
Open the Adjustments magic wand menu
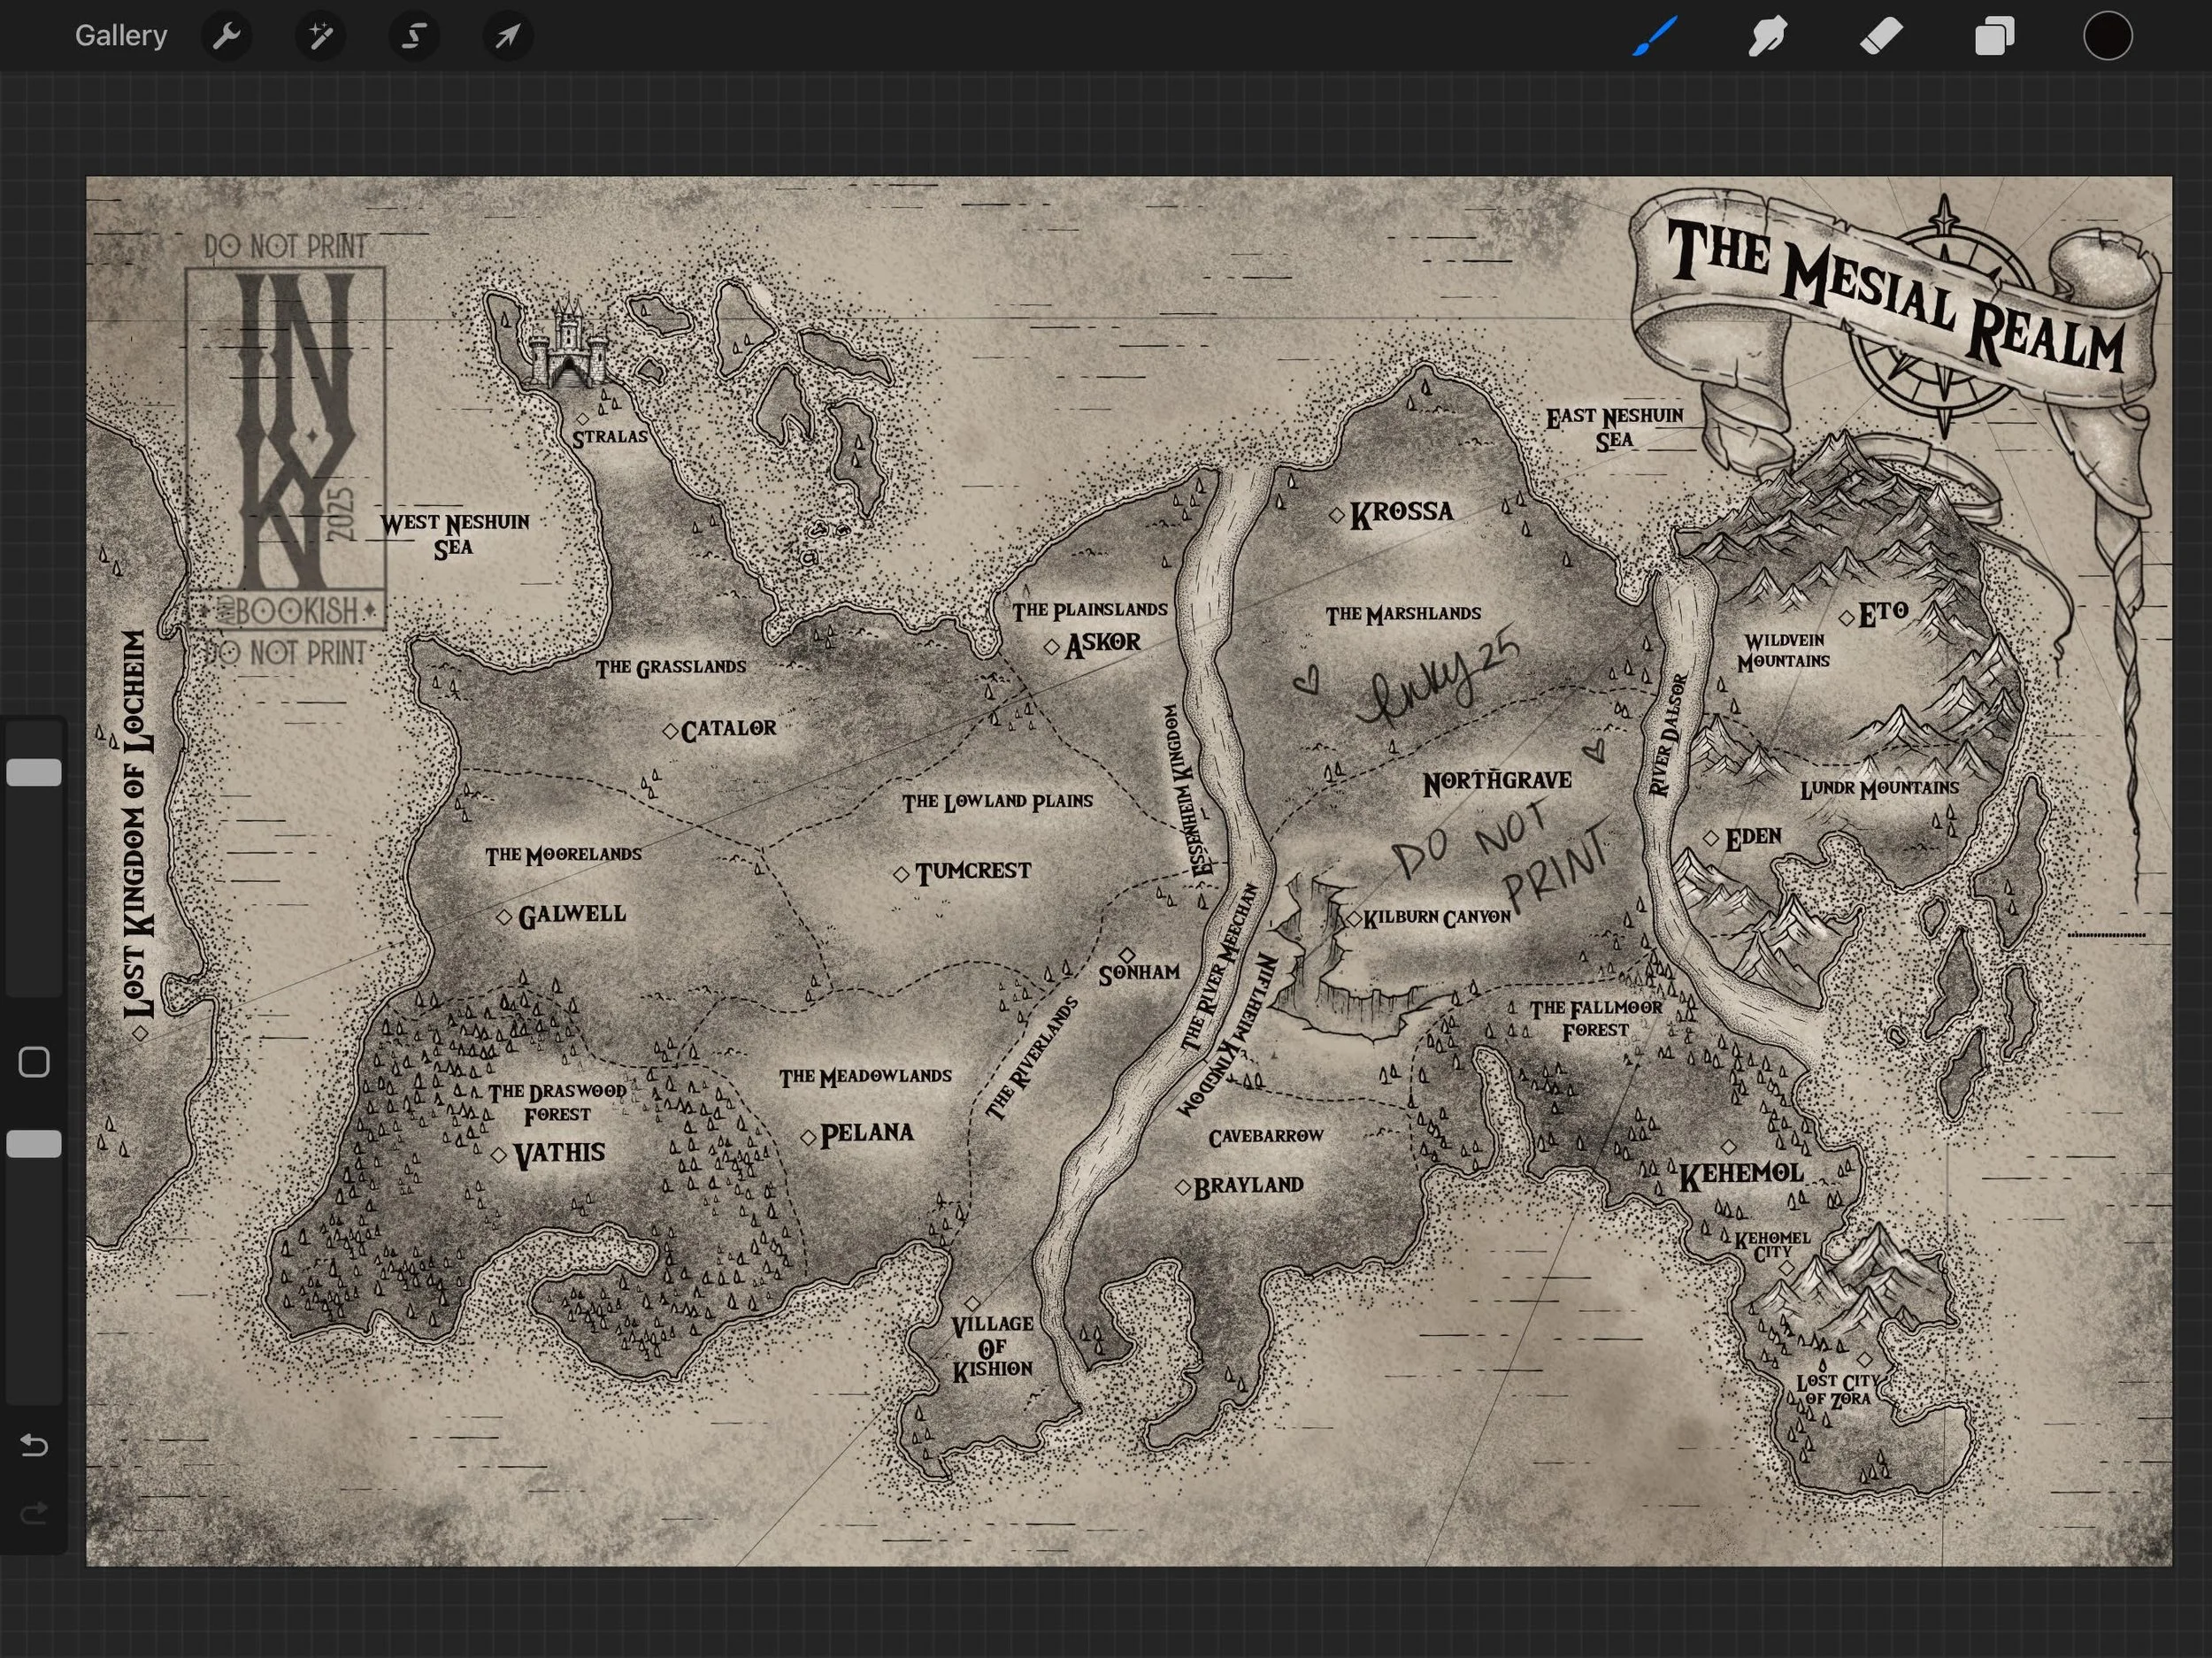click(320, 35)
